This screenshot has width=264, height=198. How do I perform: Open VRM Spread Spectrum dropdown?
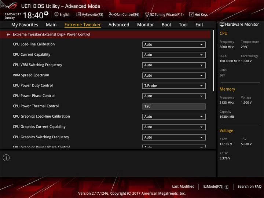pyautogui.click(x=174, y=76)
